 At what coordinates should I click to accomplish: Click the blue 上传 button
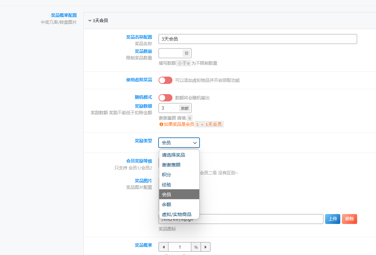(333, 219)
